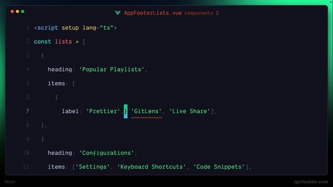Image resolution: width=333 pixels, height=187 pixels.
Task: Select the AppFooterLists.vue tab title
Action: [x=153, y=13]
